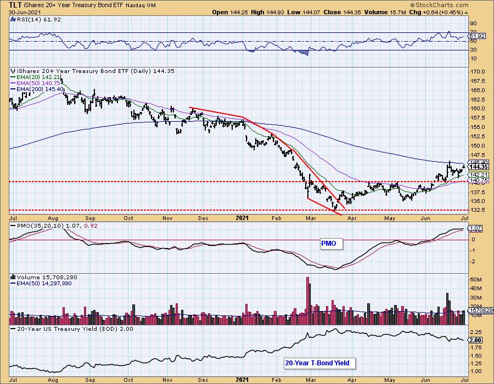Click the 144.35 last price axis tag
Screen dimensions: 494x384
478,167
